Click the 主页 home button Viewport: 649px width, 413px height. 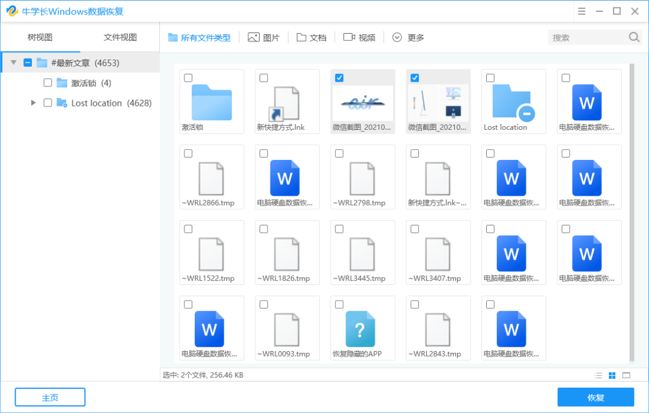coord(50,397)
